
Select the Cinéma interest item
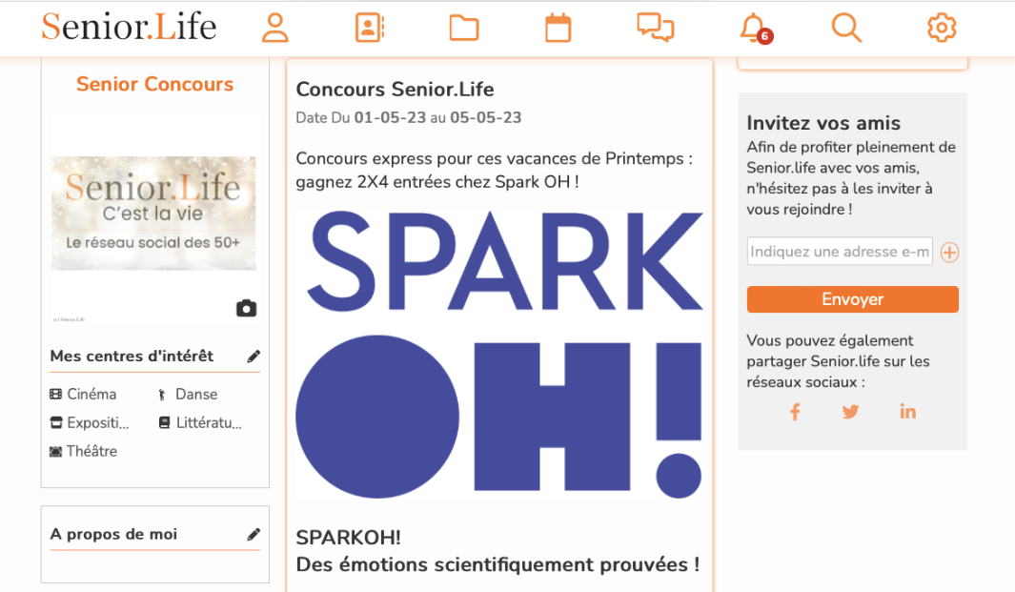click(x=84, y=394)
